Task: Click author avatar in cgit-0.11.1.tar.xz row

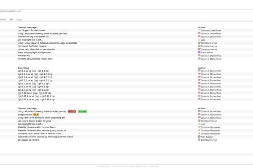Action: [x=199, y=99]
